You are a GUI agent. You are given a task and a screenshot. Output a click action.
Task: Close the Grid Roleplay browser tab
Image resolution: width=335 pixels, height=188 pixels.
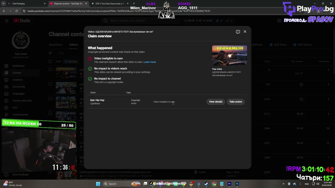(44, 4)
